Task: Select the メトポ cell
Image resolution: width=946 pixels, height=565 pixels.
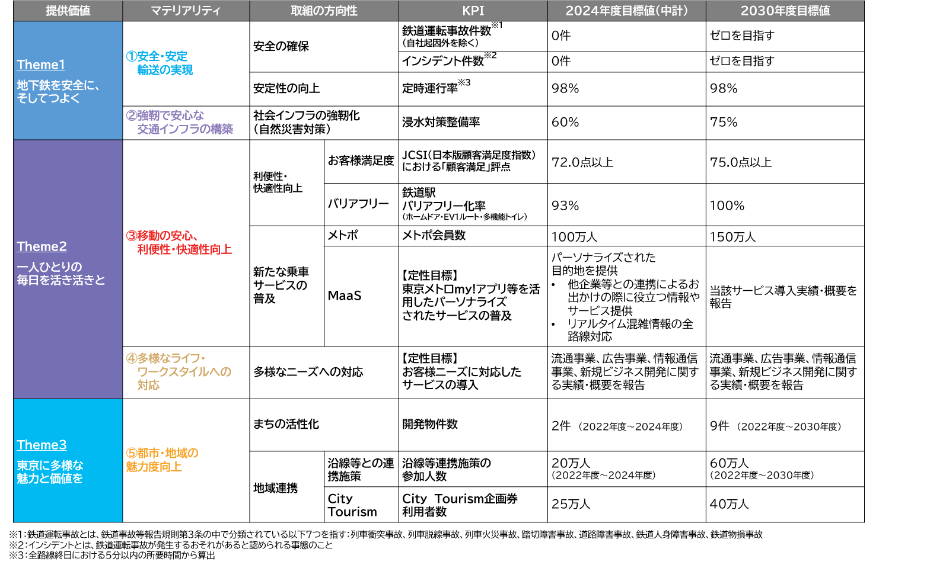Action: 361,236
